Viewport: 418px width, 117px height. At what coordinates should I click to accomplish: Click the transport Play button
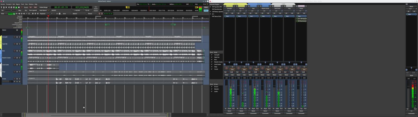[16, 7]
